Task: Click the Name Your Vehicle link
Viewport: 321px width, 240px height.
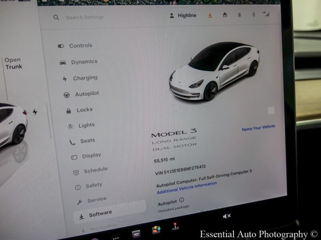Action: pos(258,128)
